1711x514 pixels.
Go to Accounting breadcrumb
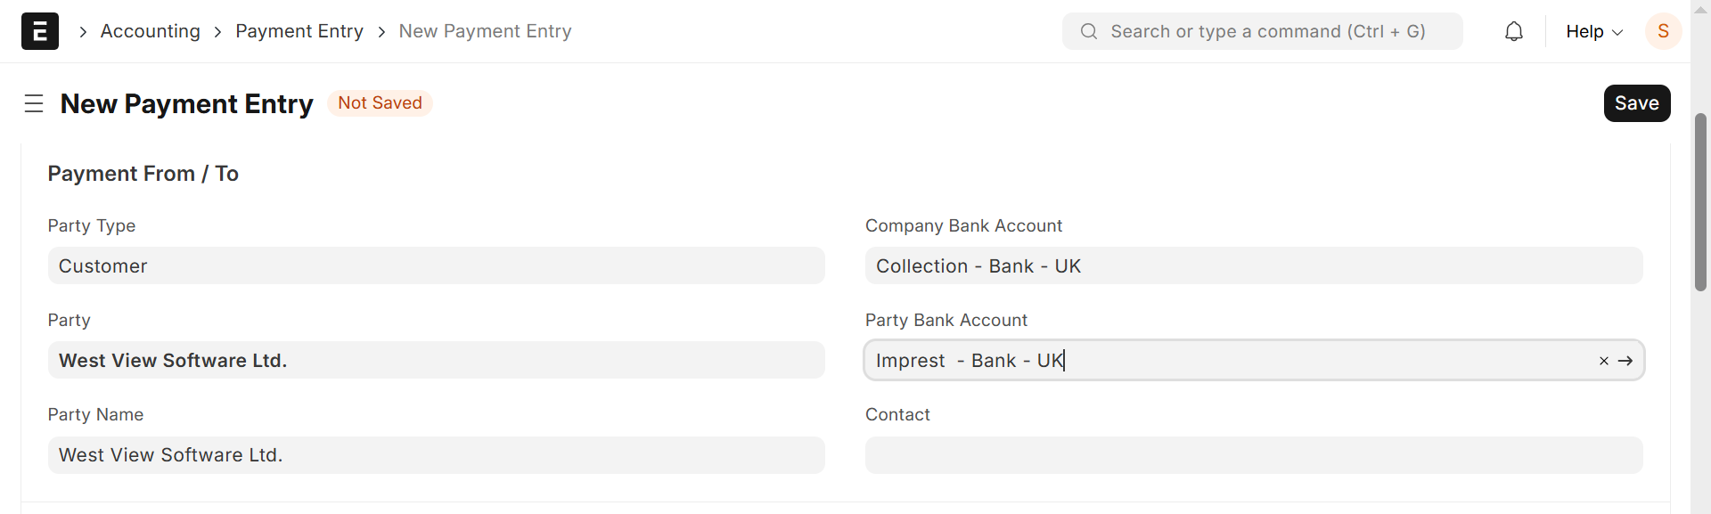151,32
